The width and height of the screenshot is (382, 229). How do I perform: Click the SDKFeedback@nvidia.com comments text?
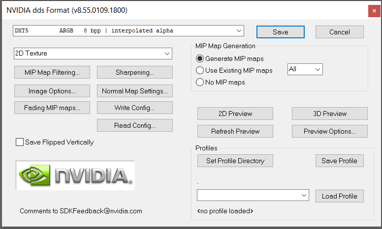click(81, 211)
